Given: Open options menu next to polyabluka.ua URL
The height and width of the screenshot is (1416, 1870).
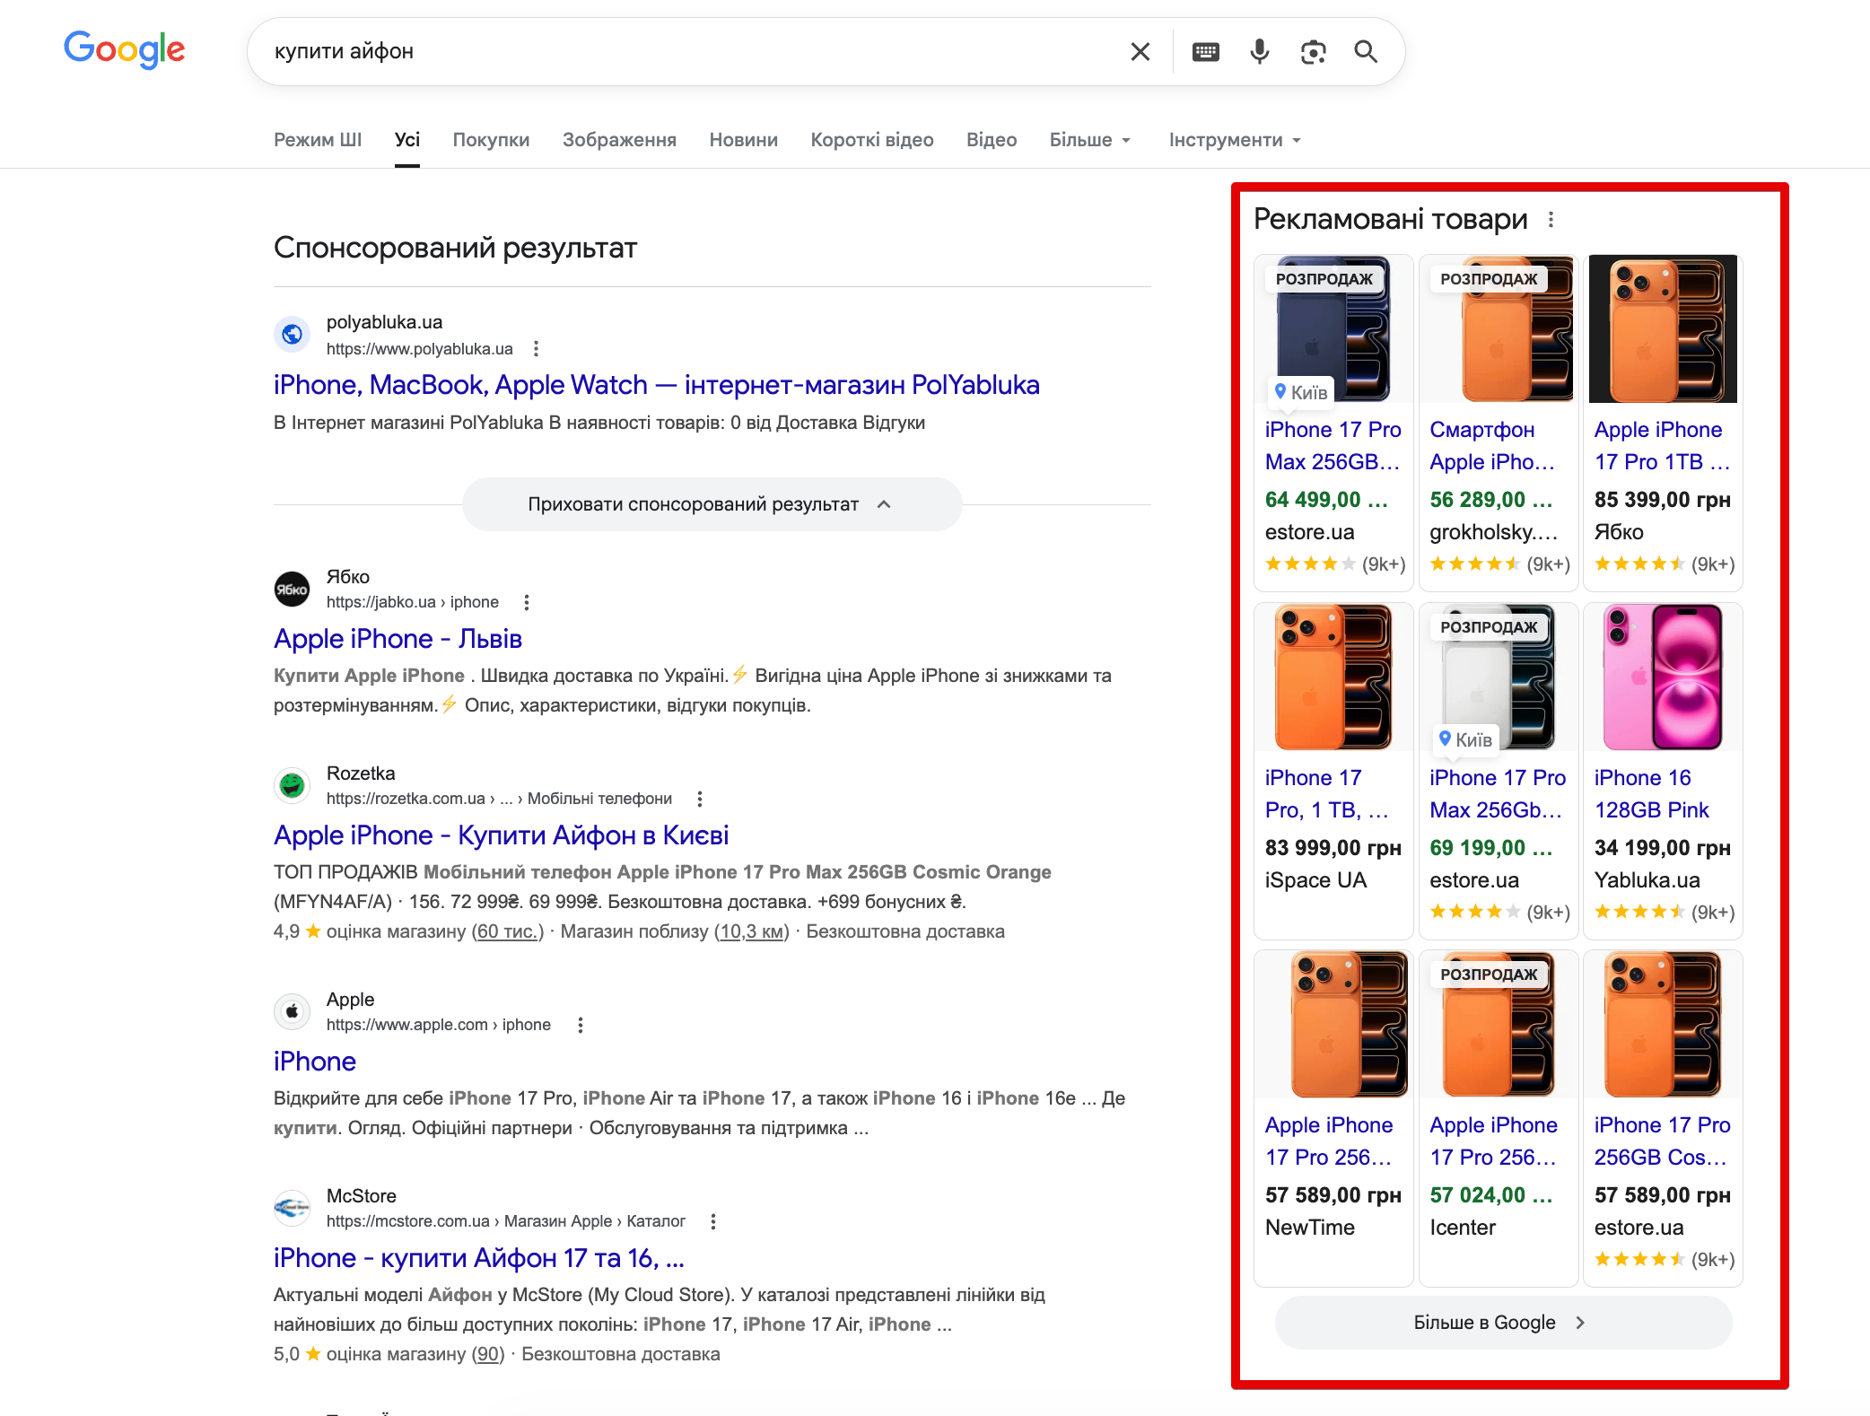Looking at the screenshot, I should pyautogui.click(x=536, y=349).
